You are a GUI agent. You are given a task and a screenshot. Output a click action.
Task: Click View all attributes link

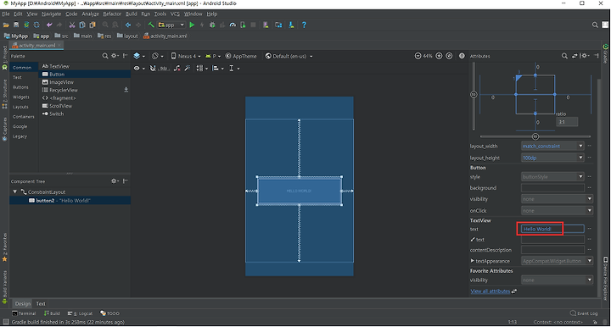click(x=490, y=291)
